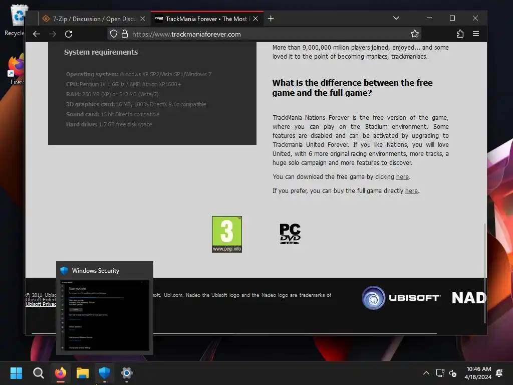513x385 pixels.
Task: Click the '3D graphics card:' requirement line
Action: (x=136, y=104)
